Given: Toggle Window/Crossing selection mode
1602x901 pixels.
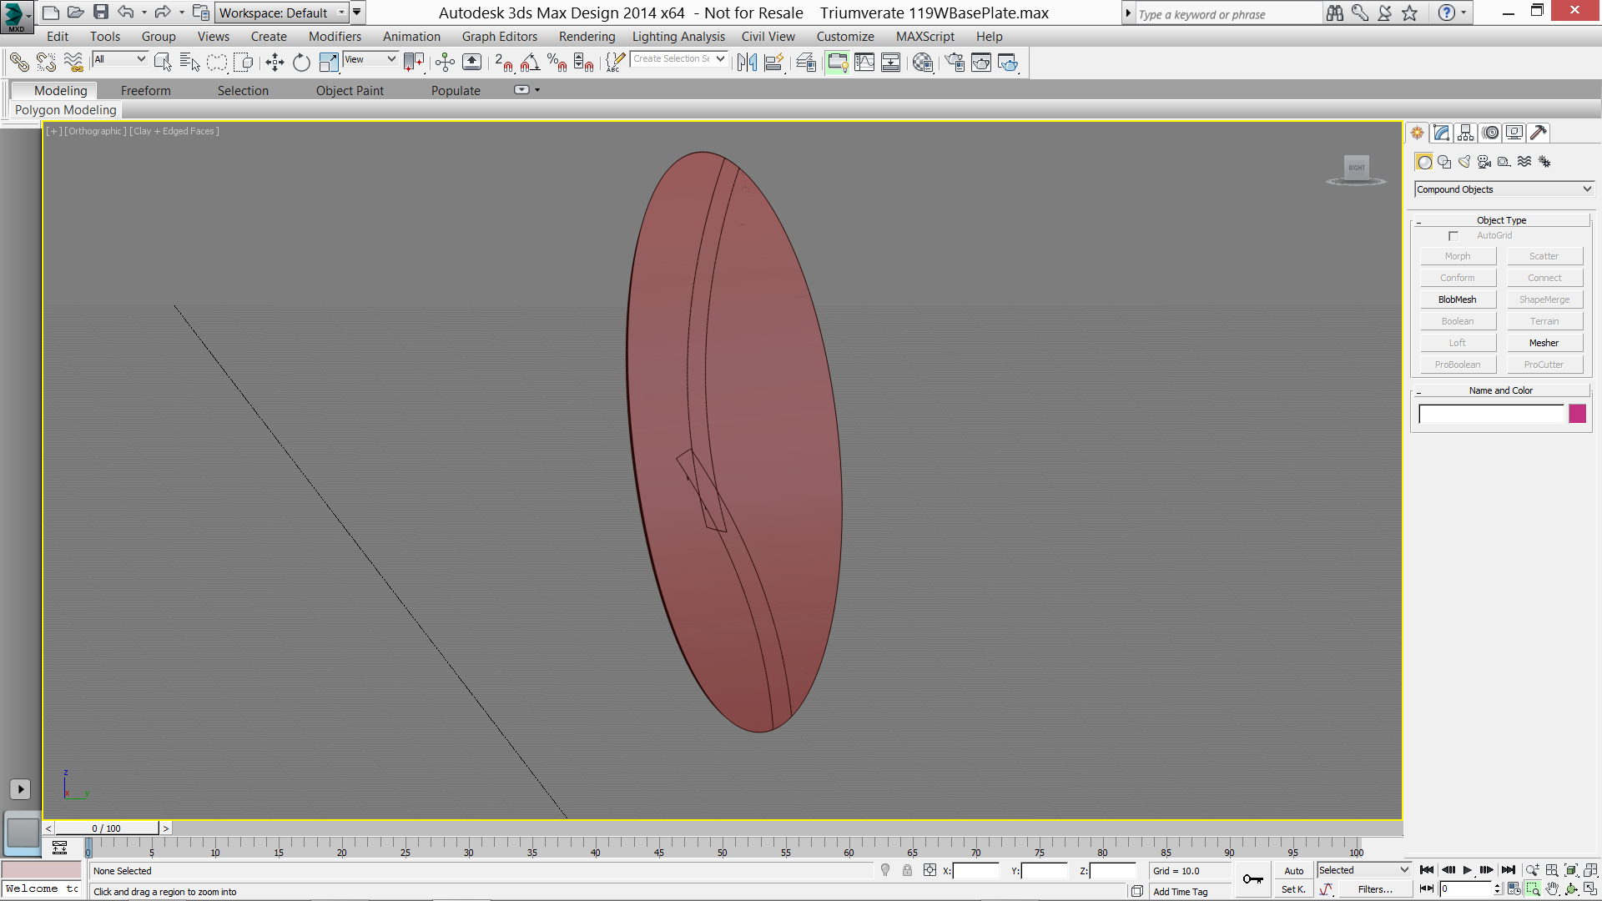Looking at the screenshot, I should [x=244, y=62].
